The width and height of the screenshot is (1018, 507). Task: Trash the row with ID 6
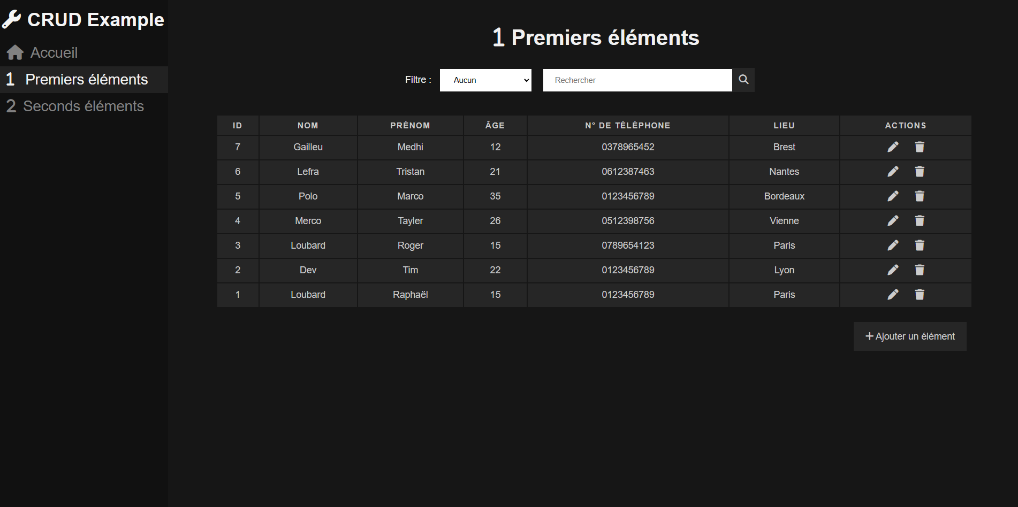[920, 172]
